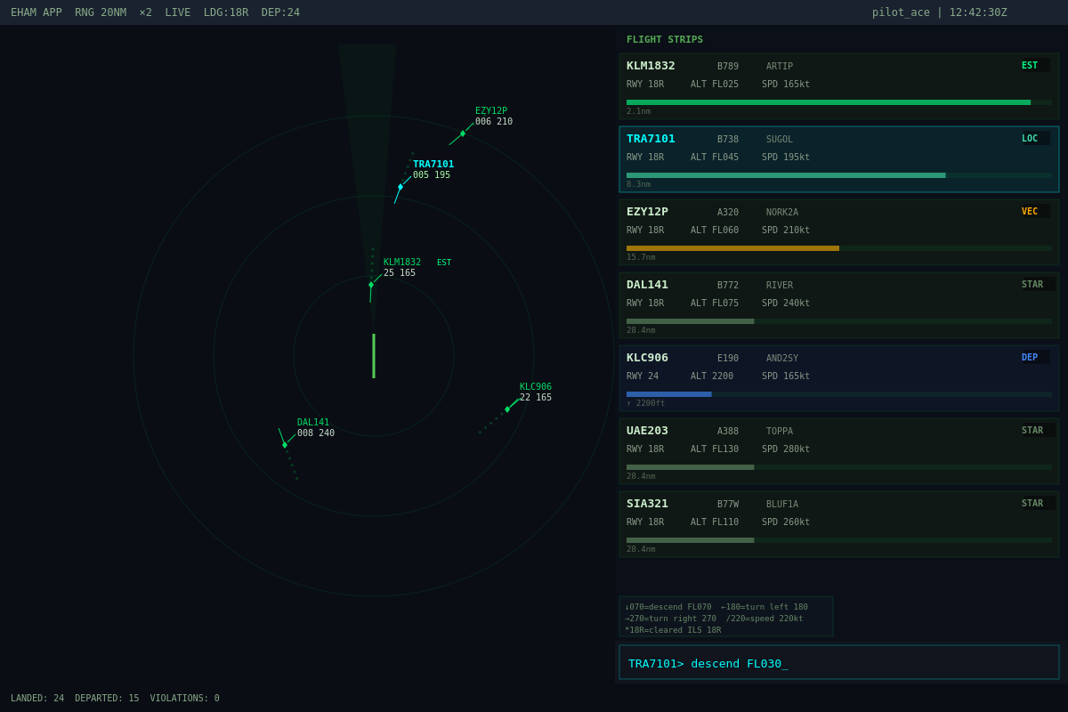
Task: Click the DAL141 radar data tag
Action: point(316,427)
